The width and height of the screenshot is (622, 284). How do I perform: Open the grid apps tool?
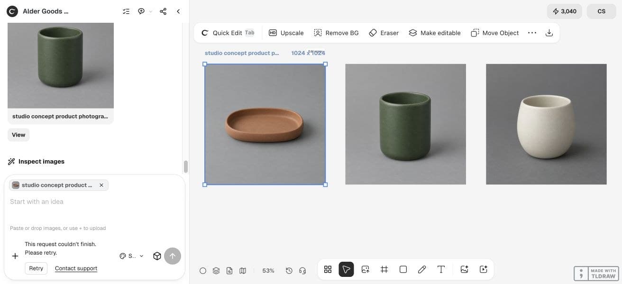point(328,269)
